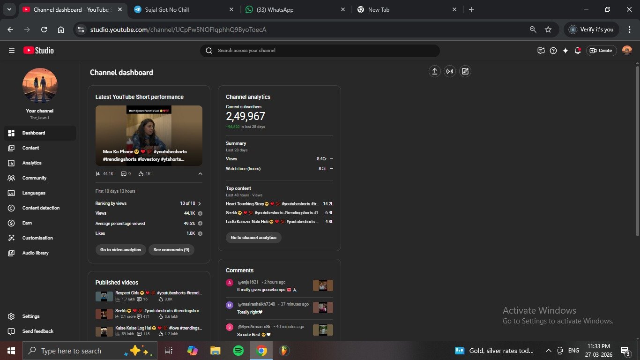Click the Go live broadcast icon

point(450,71)
